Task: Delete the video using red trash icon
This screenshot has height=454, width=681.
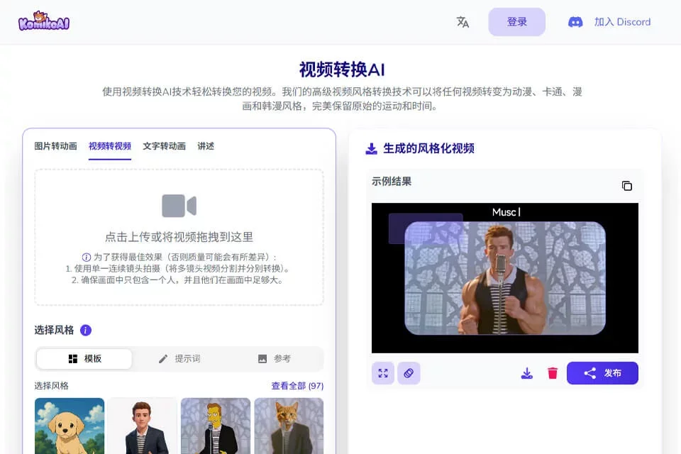Action: coord(553,373)
